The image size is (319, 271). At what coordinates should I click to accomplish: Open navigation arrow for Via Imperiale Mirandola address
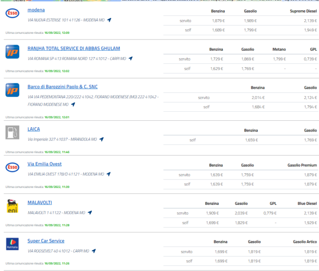(101, 139)
